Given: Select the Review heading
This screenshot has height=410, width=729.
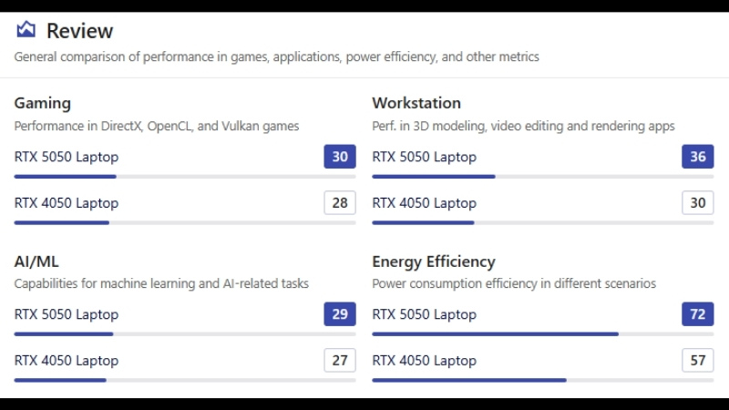Looking at the screenshot, I should (x=79, y=31).
